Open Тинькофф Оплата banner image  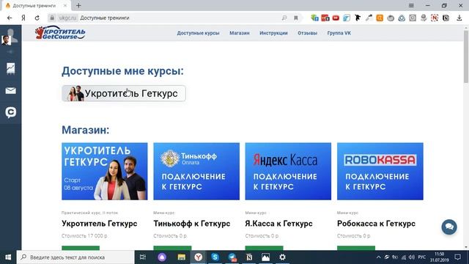click(196, 171)
